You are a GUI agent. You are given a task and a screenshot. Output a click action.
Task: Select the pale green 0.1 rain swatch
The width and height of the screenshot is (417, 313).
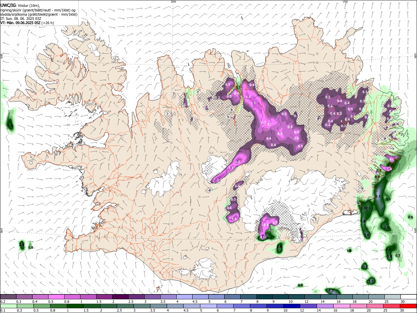8,306
